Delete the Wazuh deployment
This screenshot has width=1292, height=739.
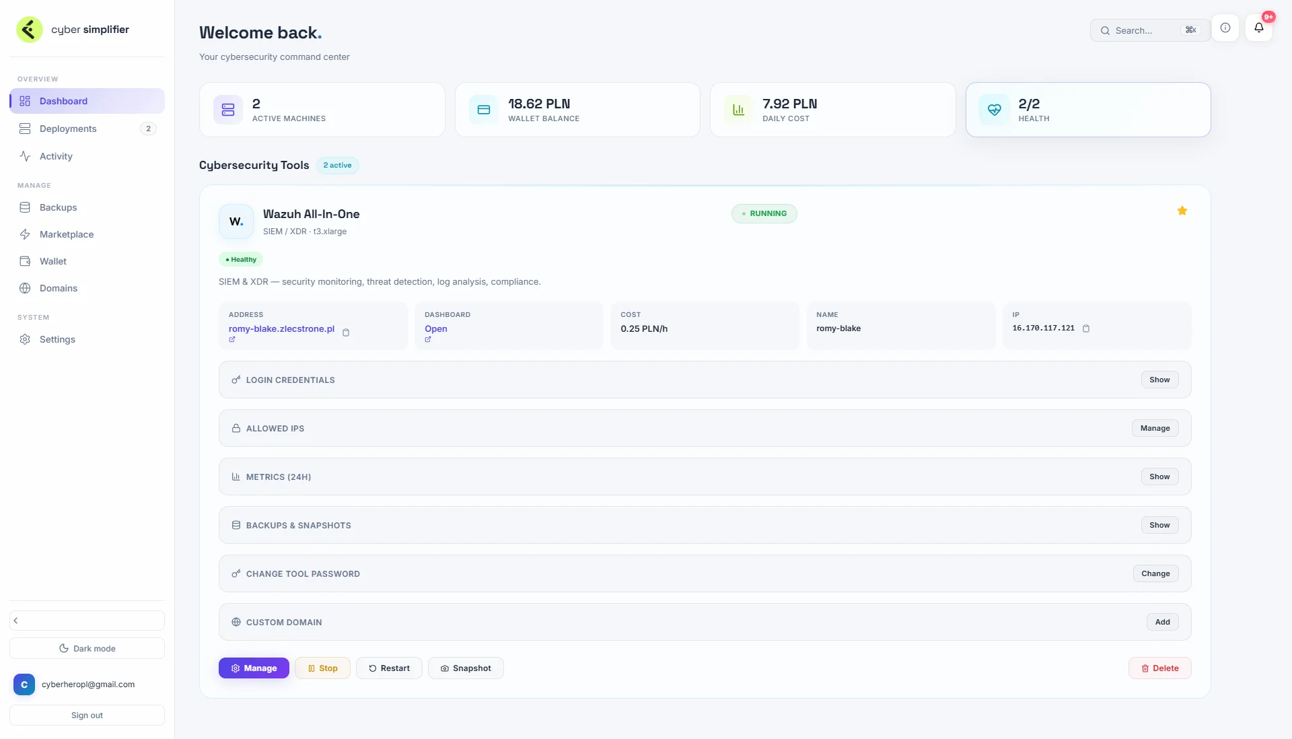point(1159,668)
